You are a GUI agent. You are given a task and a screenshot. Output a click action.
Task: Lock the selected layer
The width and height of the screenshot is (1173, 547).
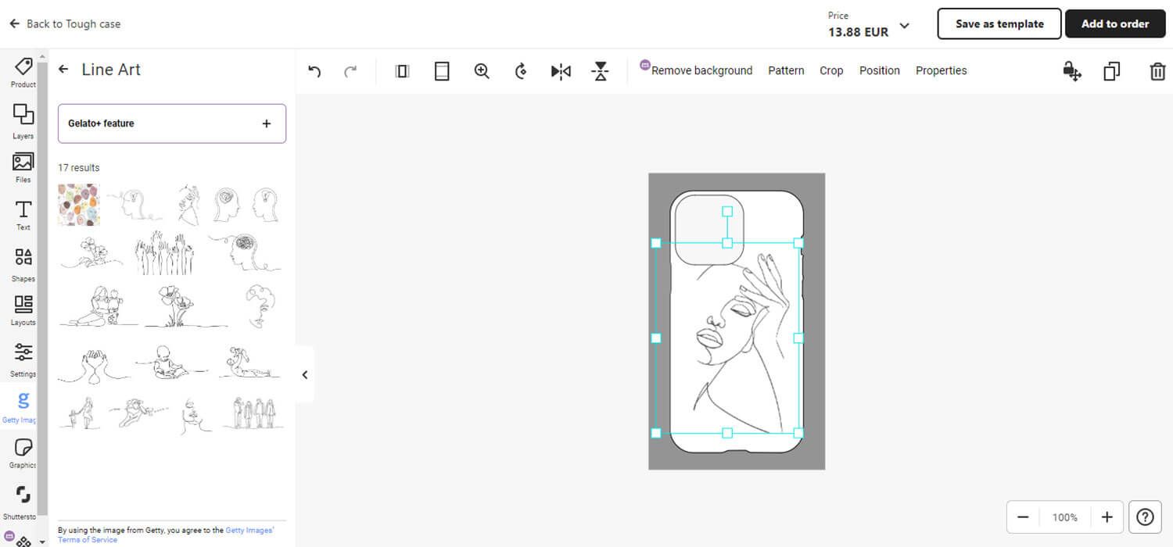(x=1072, y=71)
